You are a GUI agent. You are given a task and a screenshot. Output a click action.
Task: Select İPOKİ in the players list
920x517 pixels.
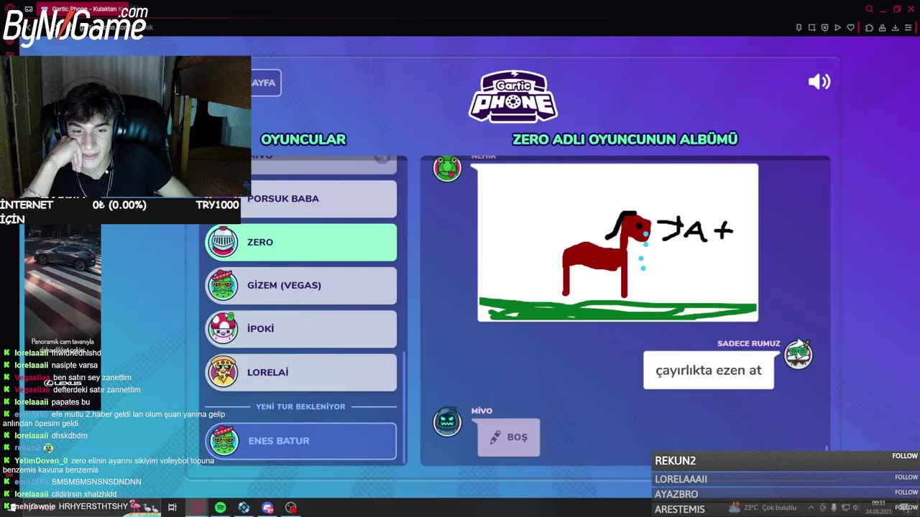point(301,328)
